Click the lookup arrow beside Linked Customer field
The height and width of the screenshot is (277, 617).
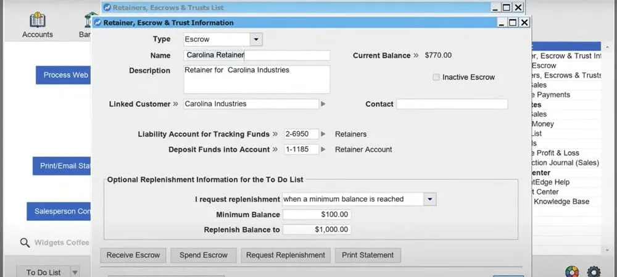pos(323,104)
